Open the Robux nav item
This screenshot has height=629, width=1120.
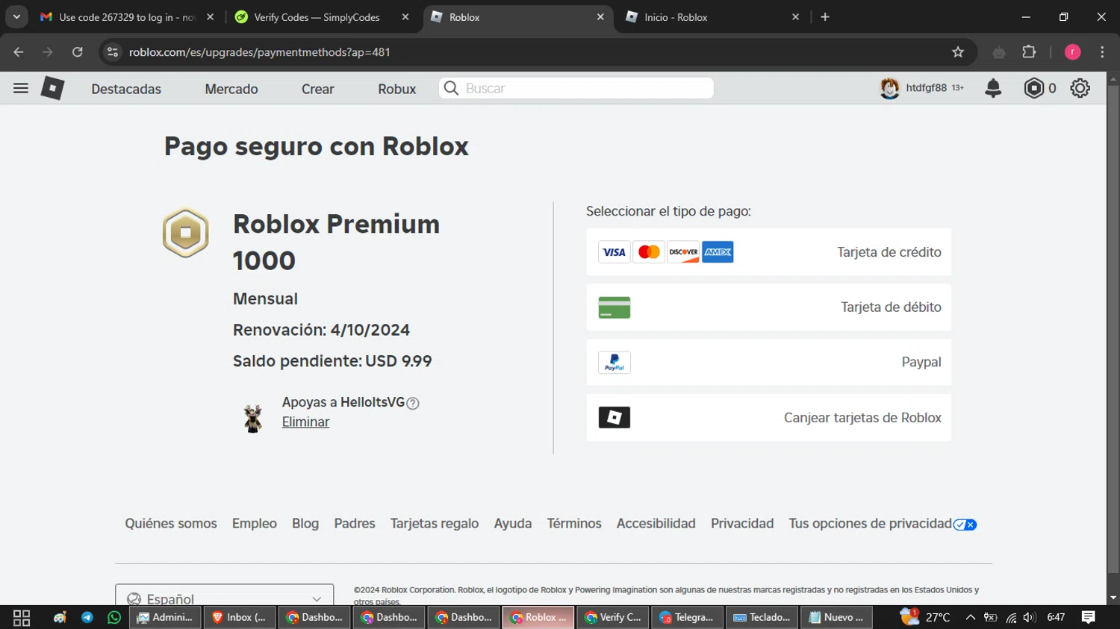coord(396,89)
